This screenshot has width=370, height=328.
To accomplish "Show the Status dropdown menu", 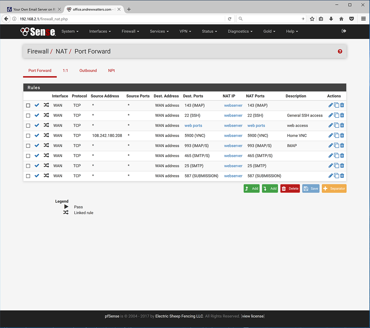I will tap(210, 31).
